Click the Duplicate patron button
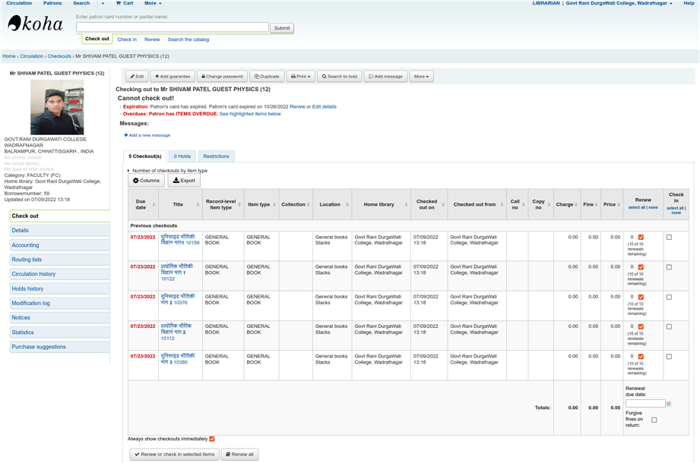Viewport: 700px width, 463px height. point(268,77)
